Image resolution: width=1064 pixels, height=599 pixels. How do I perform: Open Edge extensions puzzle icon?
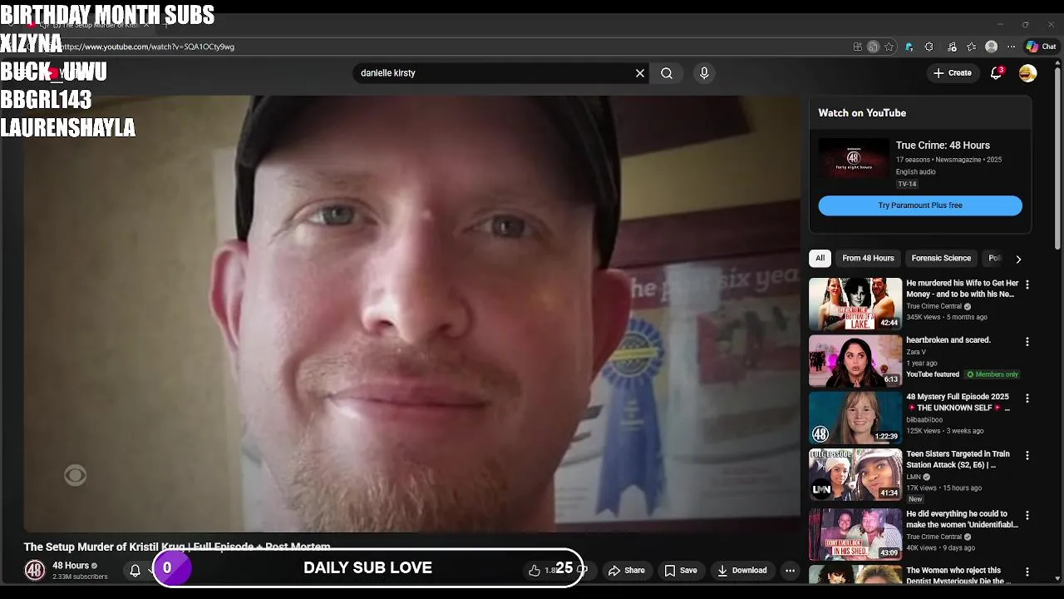(929, 47)
